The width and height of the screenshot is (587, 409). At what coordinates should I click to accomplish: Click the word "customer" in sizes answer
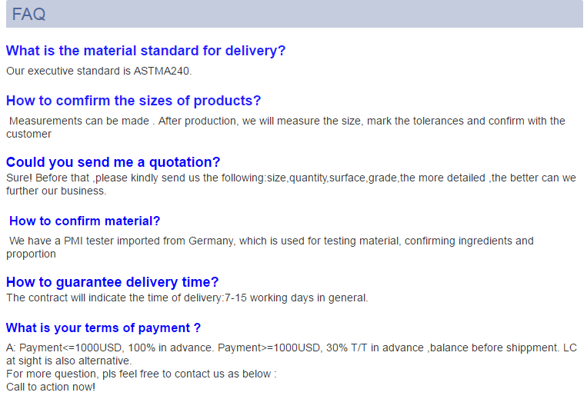(x=28, y=134)
